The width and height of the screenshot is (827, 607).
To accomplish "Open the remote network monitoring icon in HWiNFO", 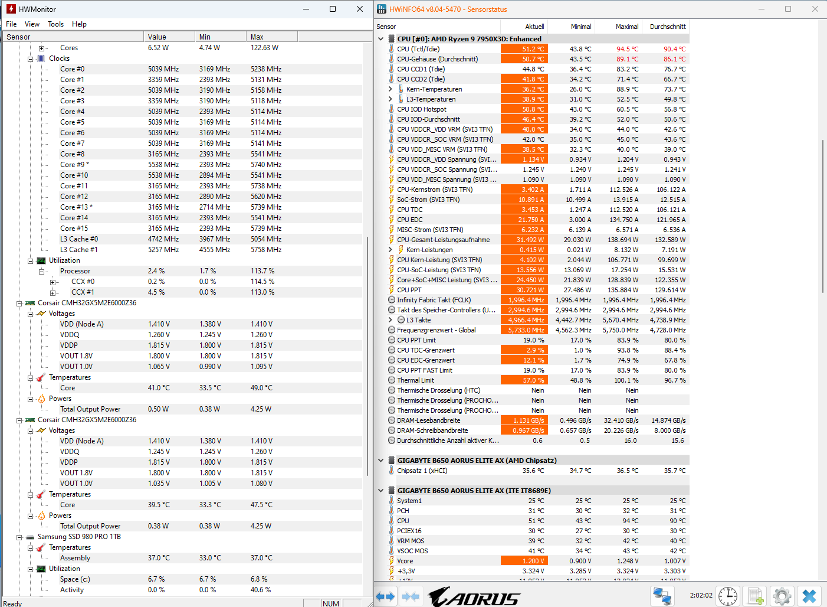I will (662, 596).
